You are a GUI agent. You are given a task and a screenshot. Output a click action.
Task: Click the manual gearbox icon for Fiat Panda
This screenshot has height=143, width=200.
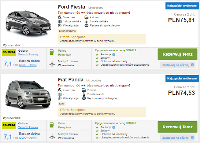coord(84,98)
